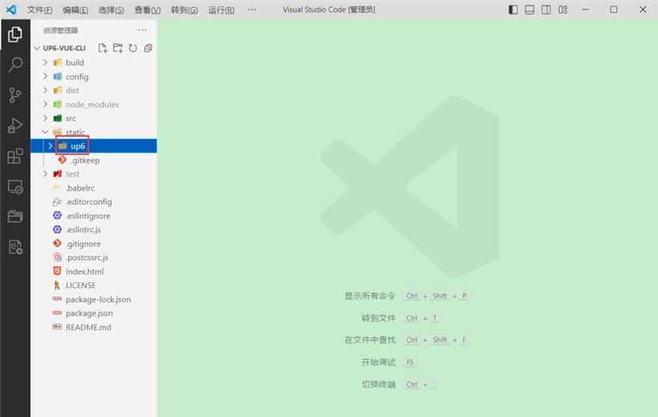Expand the src folder chevron

tap(45, 118)
